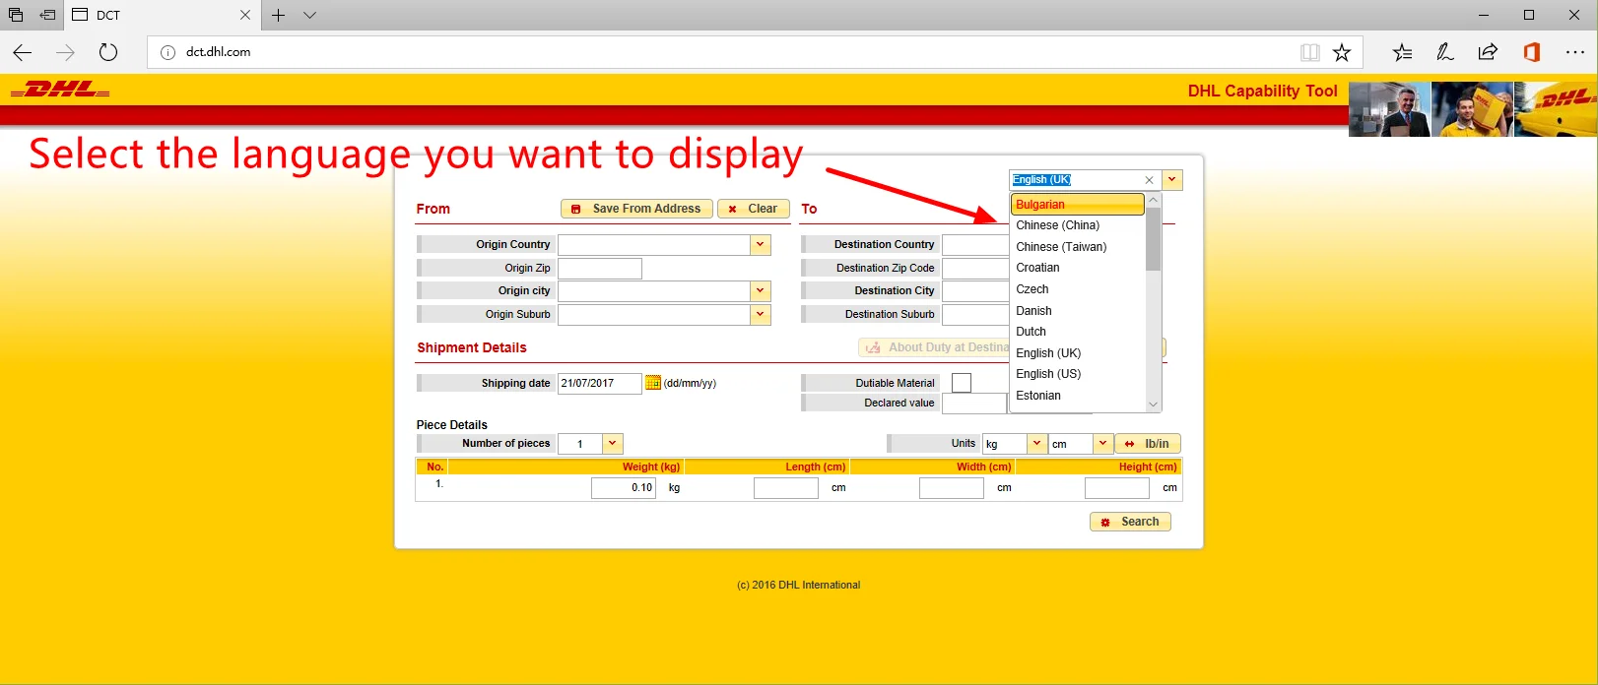Image resolution: width=1598 pixels, height=685 pixels.
Task: Click Save From Address button
Action: point(636,209)
